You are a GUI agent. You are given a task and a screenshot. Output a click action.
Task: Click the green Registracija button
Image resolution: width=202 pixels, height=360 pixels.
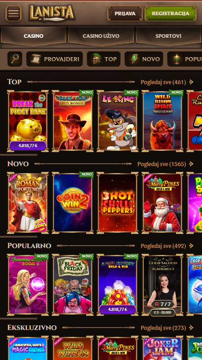click(171, 13)
